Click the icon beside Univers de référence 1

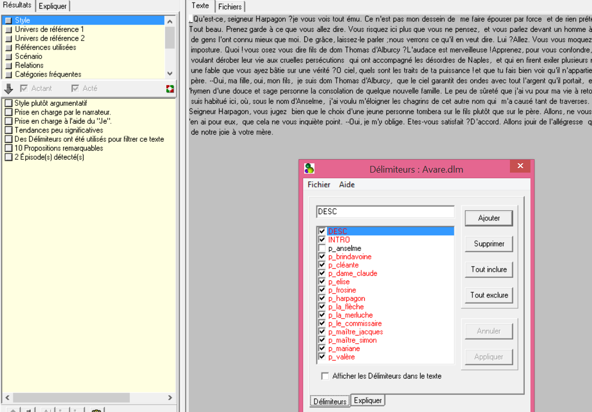coord(8,30)
